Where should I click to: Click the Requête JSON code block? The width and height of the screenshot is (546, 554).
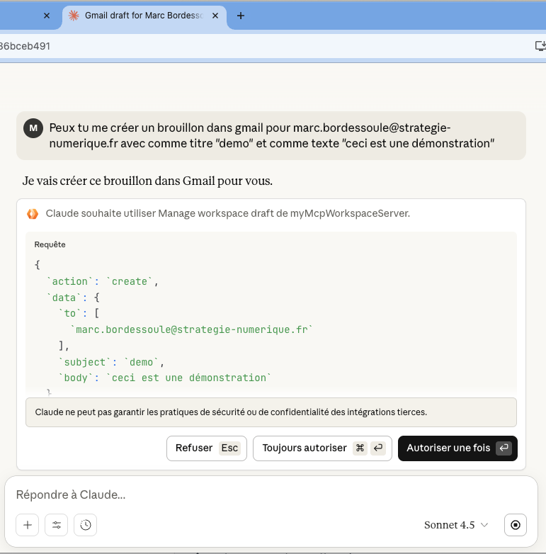pyautogui.click(x=271, y=319)
